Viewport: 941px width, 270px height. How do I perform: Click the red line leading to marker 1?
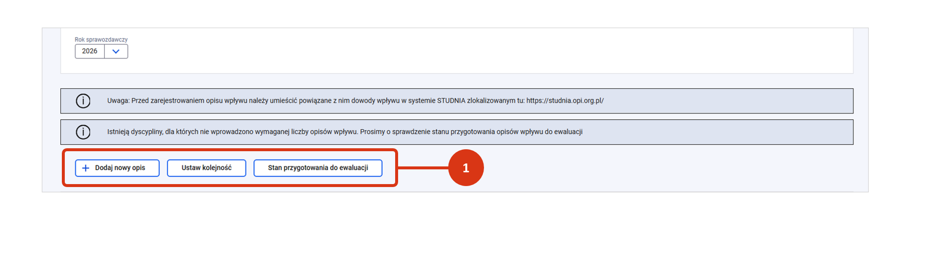coord(422,168)
